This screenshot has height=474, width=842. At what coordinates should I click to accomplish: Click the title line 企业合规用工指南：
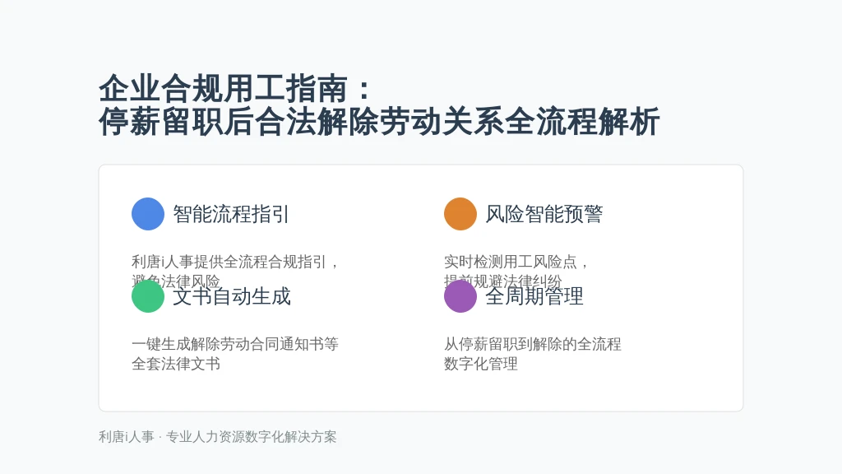236,89
